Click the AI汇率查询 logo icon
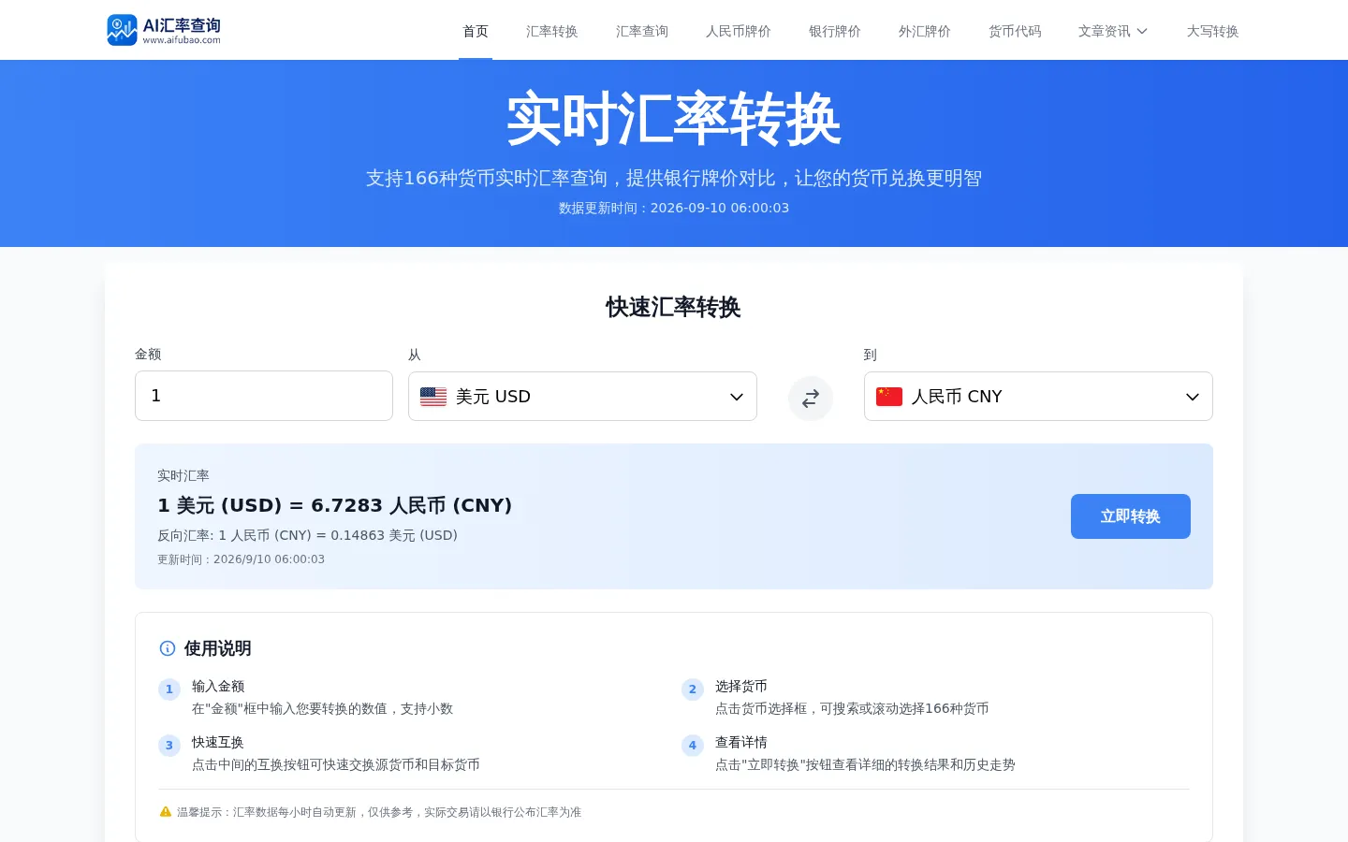 tap(122, 30)
